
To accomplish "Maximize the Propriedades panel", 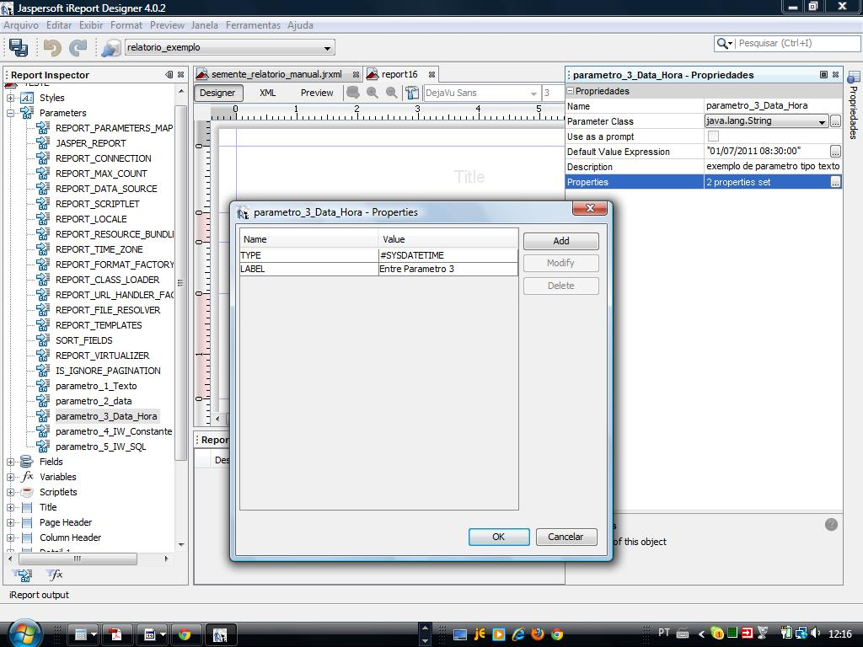I will tap(823, 74).
